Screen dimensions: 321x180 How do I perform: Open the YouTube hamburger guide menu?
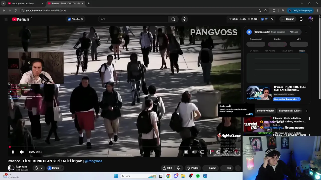coord(6,19)
